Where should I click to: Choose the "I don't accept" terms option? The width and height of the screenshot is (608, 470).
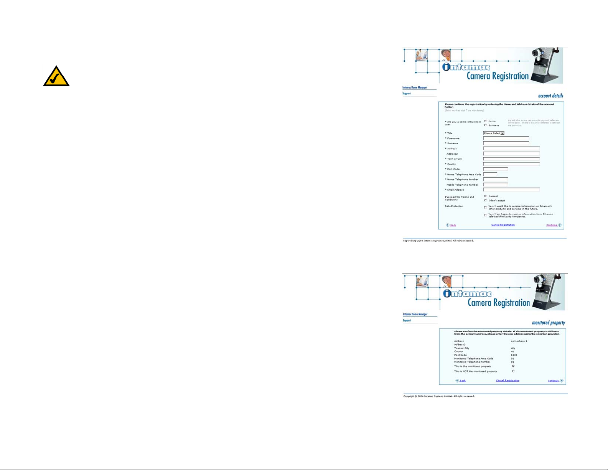click(486, 201)
